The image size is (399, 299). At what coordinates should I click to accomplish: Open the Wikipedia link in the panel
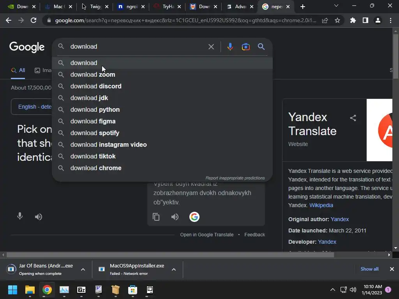point(321,205)
